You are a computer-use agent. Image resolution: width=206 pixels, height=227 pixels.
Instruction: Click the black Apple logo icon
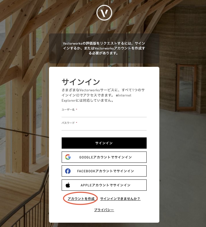click(68, 185)
